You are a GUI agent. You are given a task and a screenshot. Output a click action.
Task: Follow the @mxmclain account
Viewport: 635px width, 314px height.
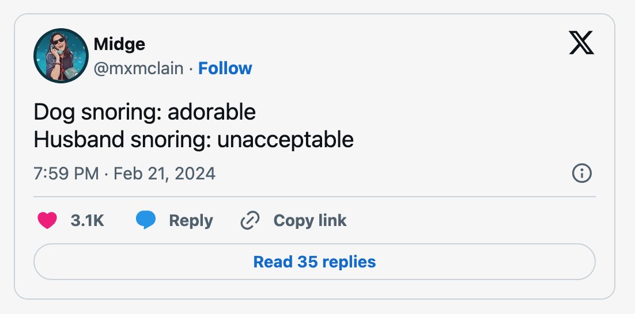pyautogui.click(x=225, y=68)
